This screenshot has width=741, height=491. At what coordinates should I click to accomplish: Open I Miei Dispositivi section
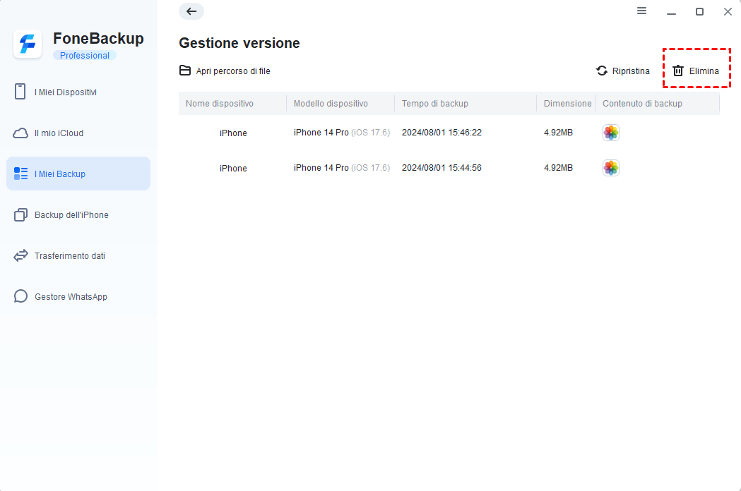point(66,92)
